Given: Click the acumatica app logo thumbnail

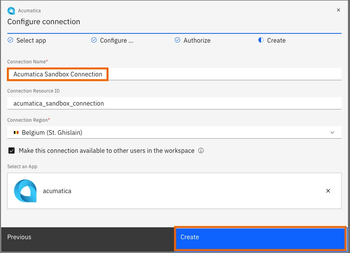Looking at the screenshot, I should (x=25, y=191).
